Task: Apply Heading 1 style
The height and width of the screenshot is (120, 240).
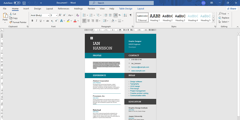Action: [155, 17]
